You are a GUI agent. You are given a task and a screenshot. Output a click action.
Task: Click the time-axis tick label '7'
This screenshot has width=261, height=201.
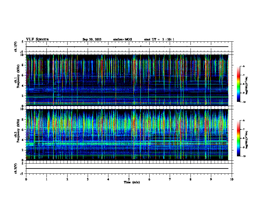coord(170,179)
